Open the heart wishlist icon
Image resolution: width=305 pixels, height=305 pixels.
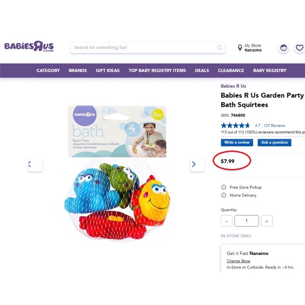[300, 48]
